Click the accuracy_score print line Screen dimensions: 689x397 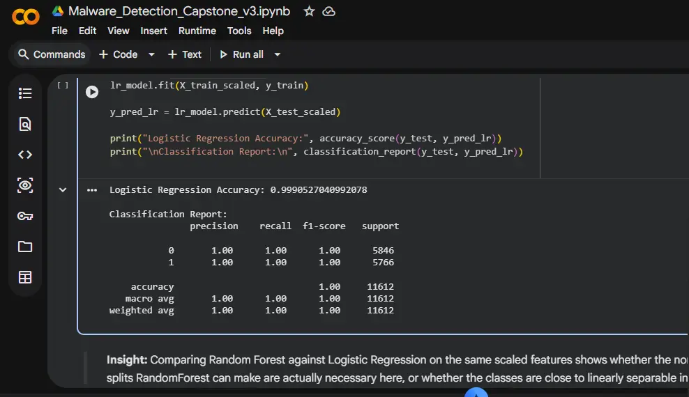click(x=306, y=138)
